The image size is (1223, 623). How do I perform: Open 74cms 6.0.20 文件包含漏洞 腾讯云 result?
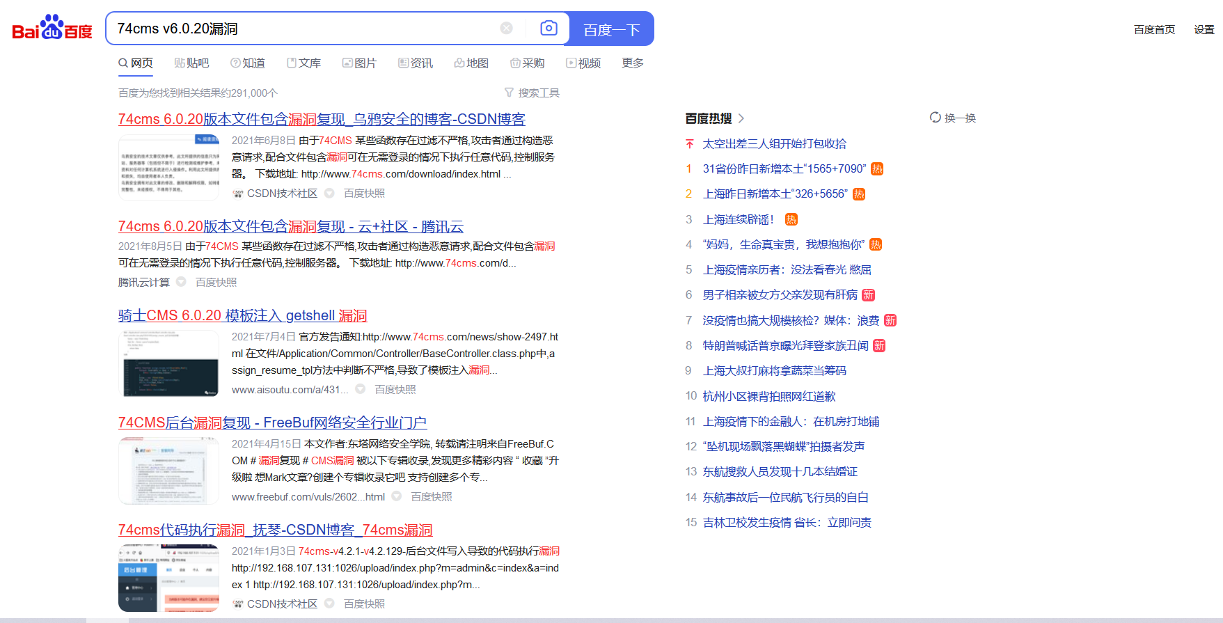tap(291, 226)
